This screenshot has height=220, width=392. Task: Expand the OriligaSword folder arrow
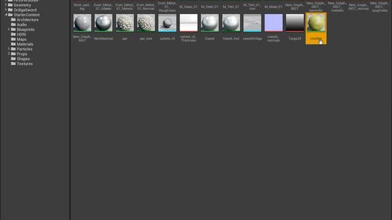(6, 10)
